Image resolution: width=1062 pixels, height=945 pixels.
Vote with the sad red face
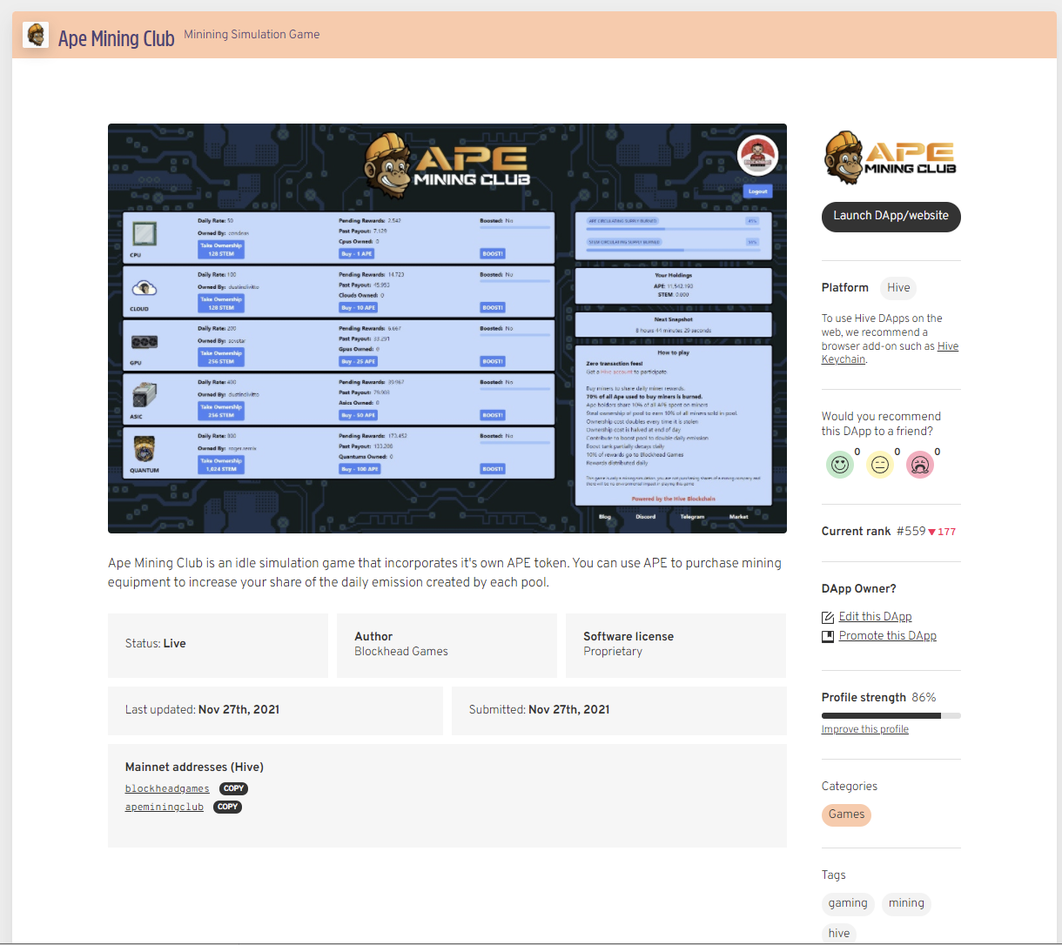tap(920, 465)
